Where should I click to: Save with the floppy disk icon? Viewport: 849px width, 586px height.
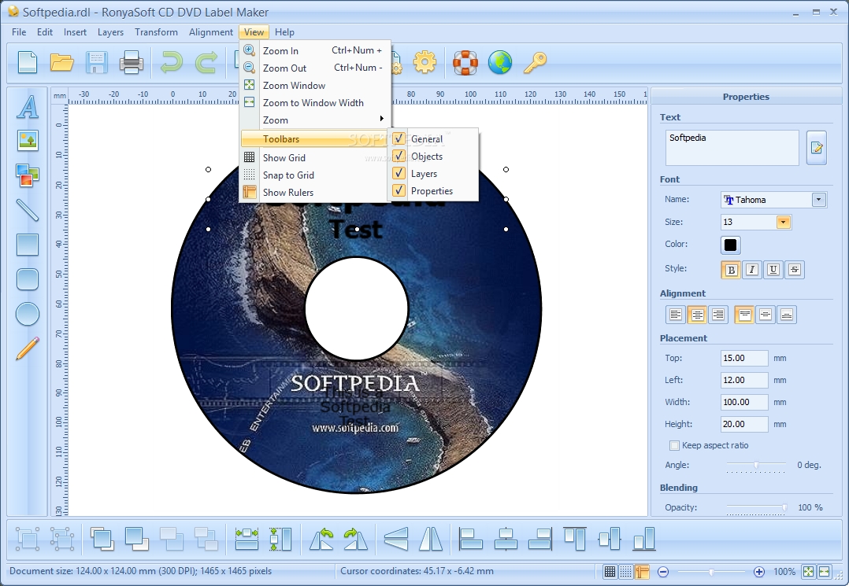(x=96, y=62)
